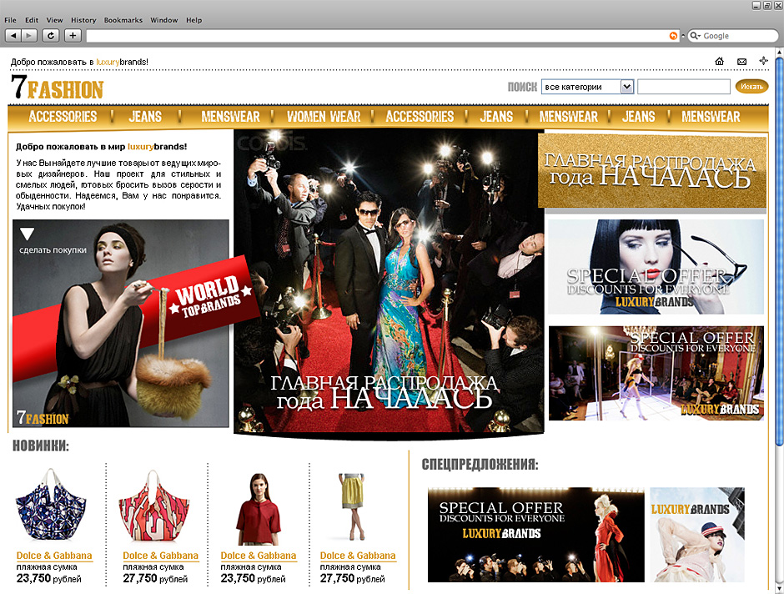Click the СПЕЦПРЕДЛОЖЕНИЯ section heading

tap(480, 465)
